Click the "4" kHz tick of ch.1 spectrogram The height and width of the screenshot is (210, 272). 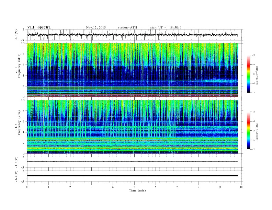(24, 75)
